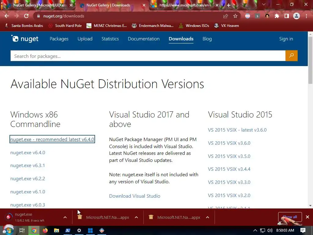Share this page icon in address bar
Screen dimensions: 313x235
click(226, 16)
